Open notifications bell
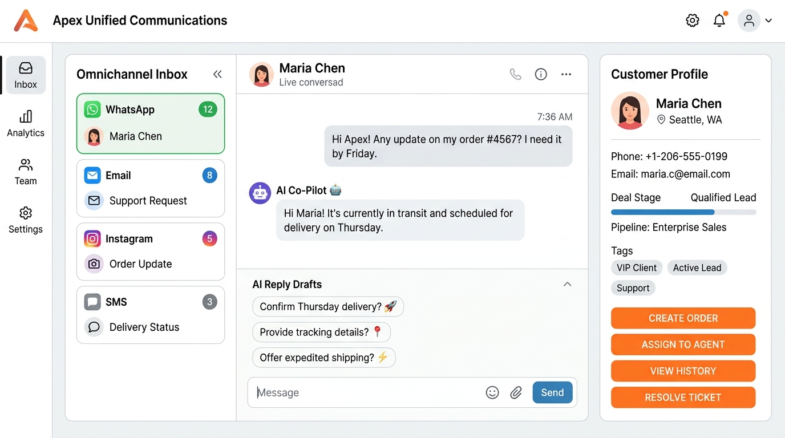The image size is (785, 438). click(x=720, y=21)
